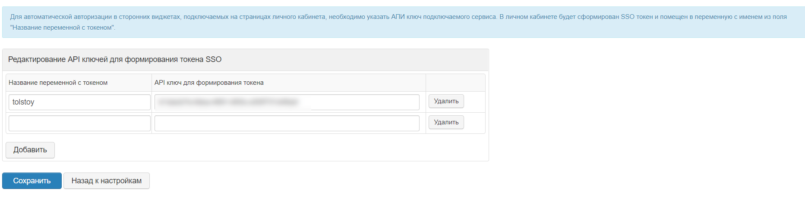This screenshot has width=805, height=213.
Task: Go back via Назад к настройкам
Action: click(x=106, y=181)
